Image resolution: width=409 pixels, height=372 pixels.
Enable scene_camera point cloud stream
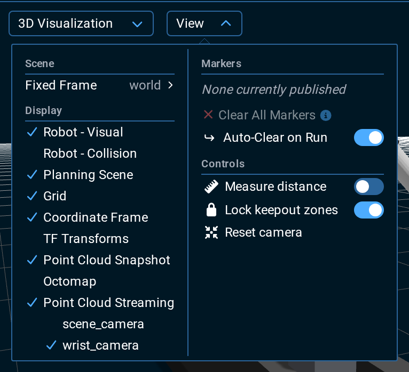click(x=103, y=324)
